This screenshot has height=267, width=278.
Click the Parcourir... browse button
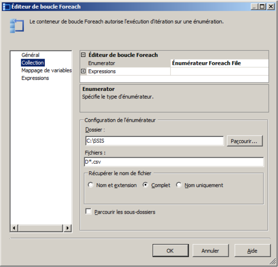(x=245, y=141)
